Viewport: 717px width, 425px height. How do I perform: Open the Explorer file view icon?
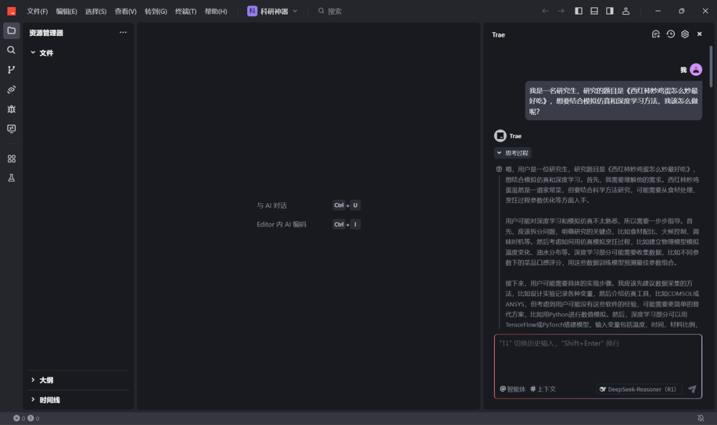tap(11, 31)
